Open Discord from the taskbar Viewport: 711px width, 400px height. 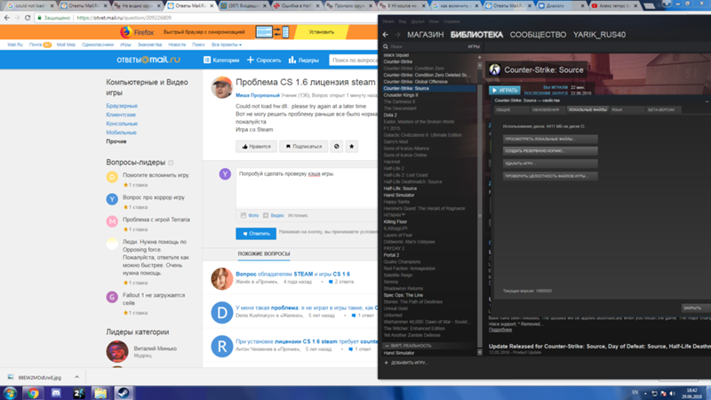[56, 393]
